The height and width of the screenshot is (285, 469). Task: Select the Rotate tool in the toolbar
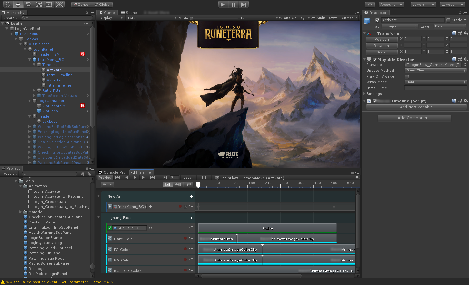28,5
